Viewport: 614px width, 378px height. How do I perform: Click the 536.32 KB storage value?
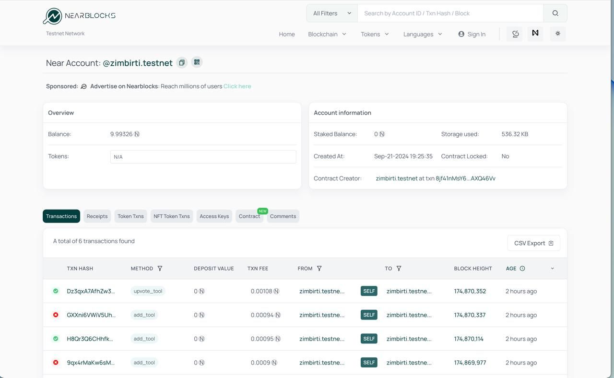pos(515,134)
